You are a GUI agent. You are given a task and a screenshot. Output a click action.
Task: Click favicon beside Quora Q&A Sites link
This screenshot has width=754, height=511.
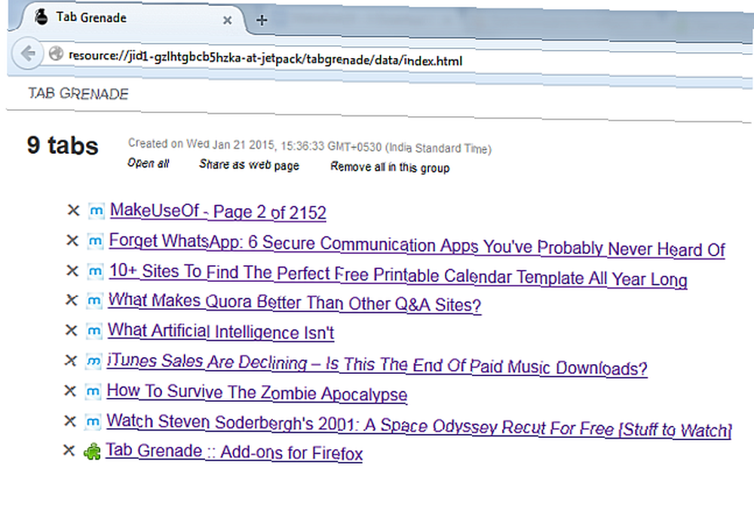[94, 301]
